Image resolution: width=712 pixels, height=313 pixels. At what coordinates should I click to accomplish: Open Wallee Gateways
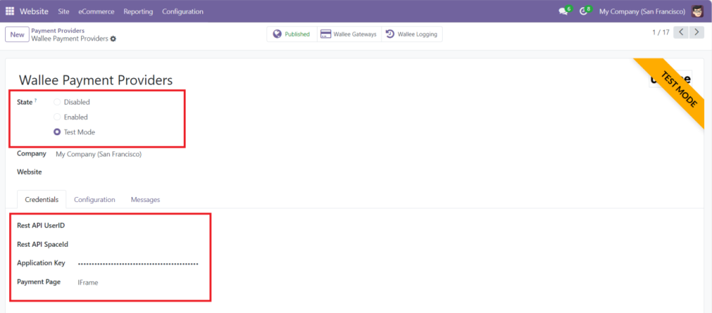coord(348,34)
